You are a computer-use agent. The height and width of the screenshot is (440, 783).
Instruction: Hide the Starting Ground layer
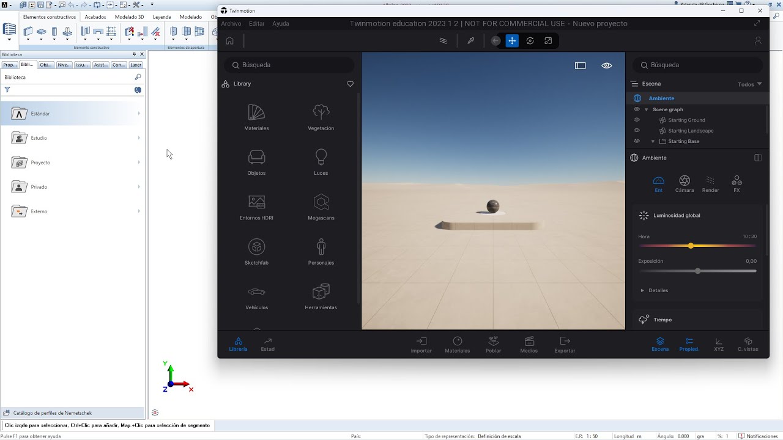click(637, 120)
